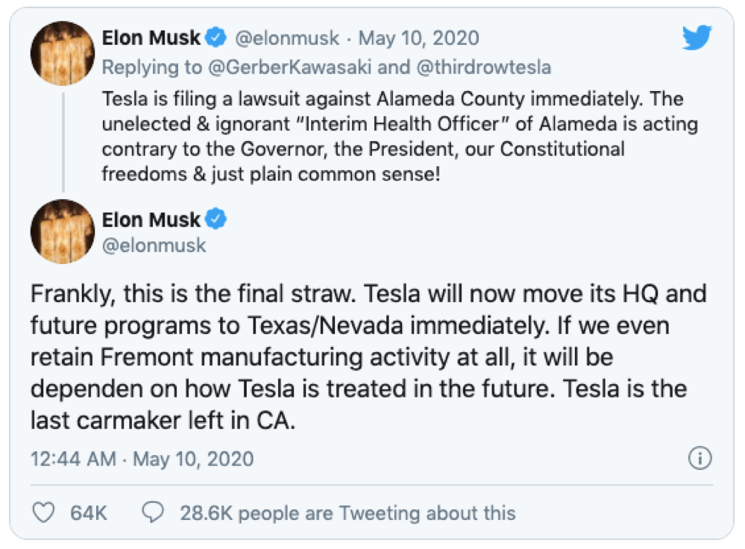
Task: View the 64K likes count
Action: click(x=89, y=513)
